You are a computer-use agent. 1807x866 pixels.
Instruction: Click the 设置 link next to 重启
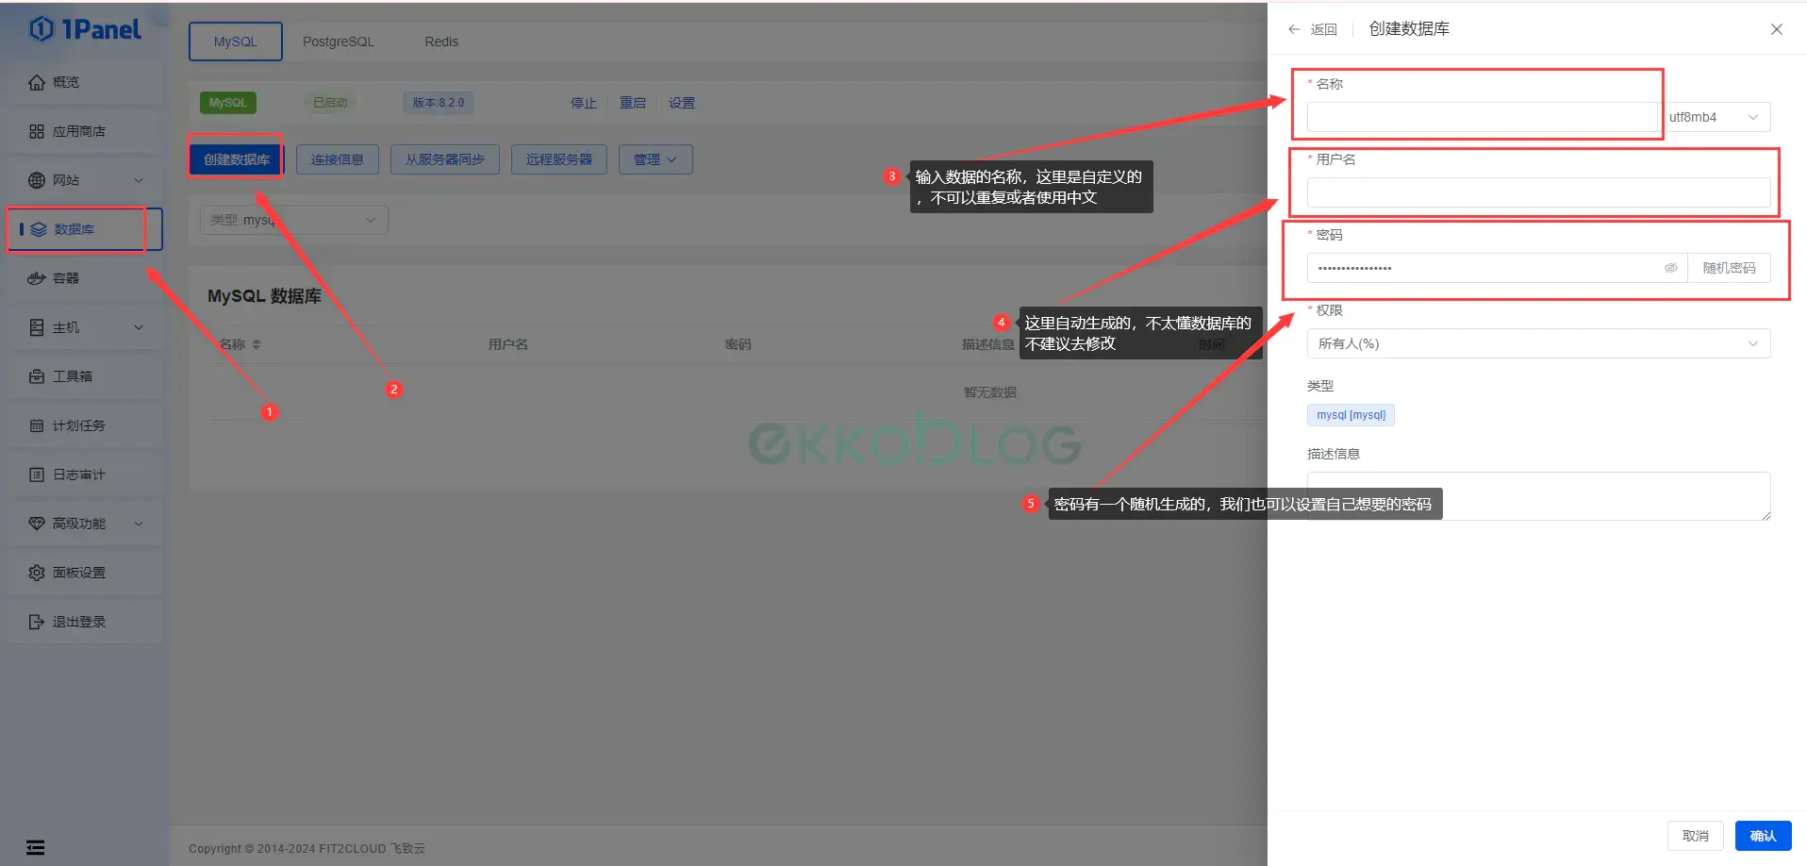point(682,103)
